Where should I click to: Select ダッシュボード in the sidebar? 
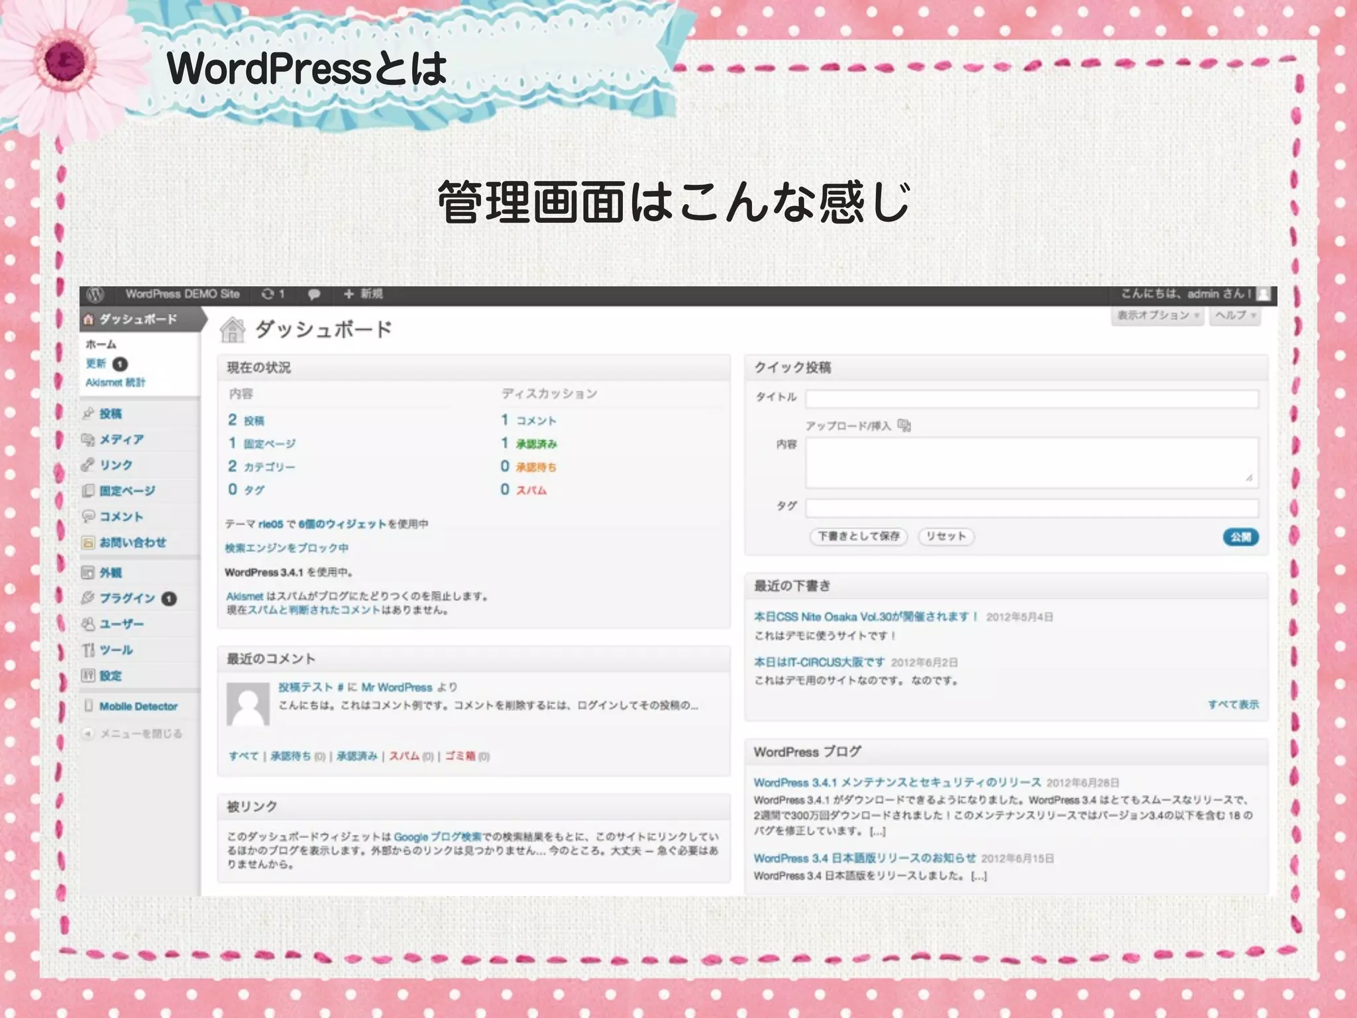point(140,319)
